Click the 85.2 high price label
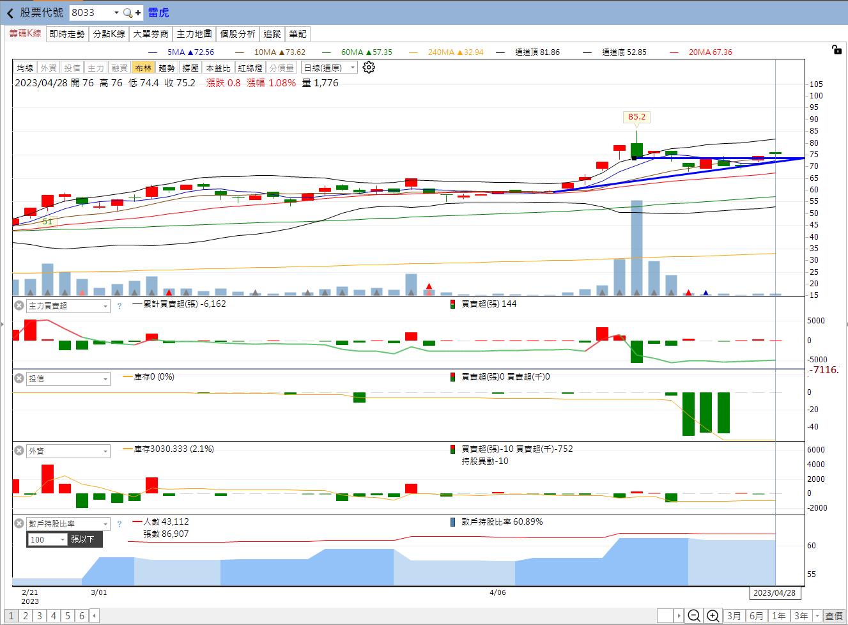Image resolution: width=848 pixels, height=625 pixels. (x=636, y=117)
